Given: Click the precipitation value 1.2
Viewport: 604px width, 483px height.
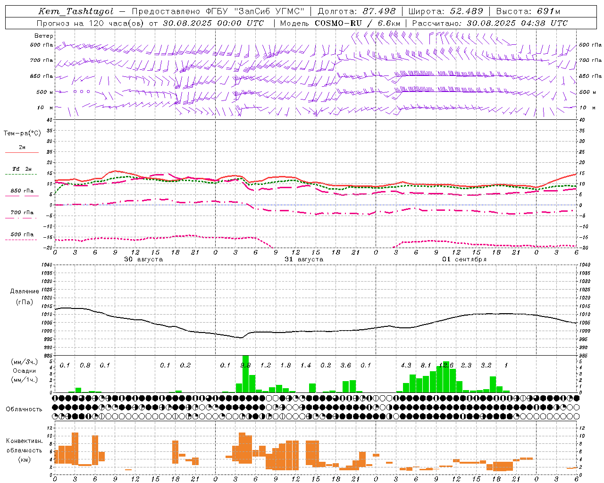Looking at the screenshot, I should pos(266,366).
